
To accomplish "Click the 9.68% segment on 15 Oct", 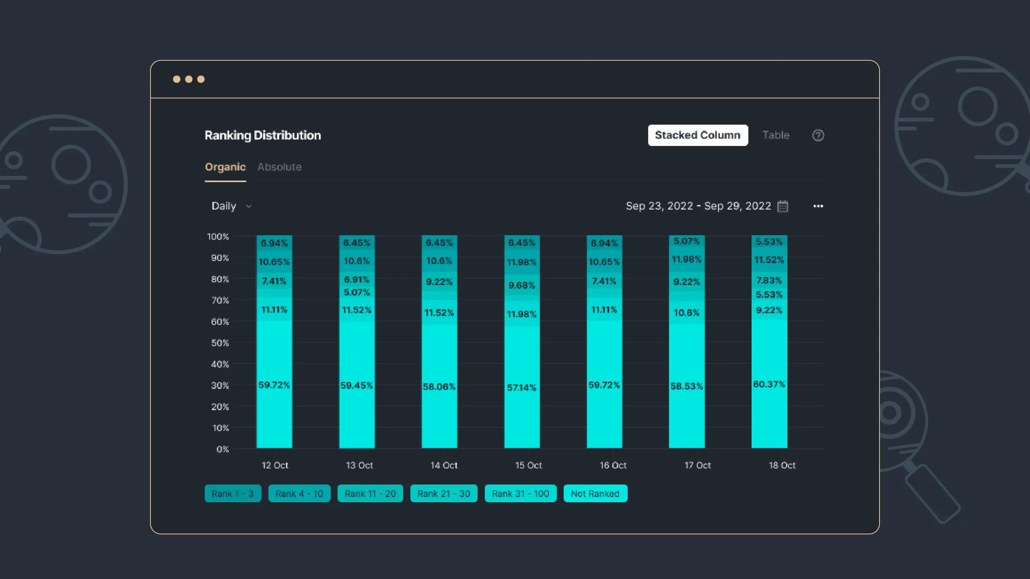I will pyautogui.click(x=522, y=285).
